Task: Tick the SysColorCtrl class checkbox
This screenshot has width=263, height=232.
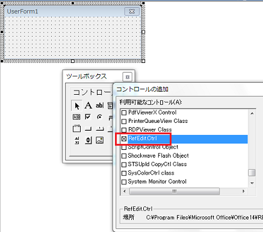Action: (124, 173)
